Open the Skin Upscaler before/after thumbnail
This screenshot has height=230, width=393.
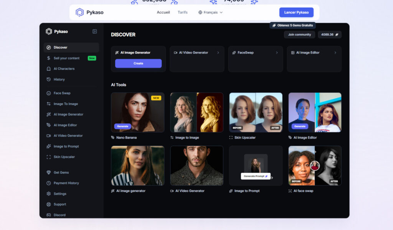[256, 112]
